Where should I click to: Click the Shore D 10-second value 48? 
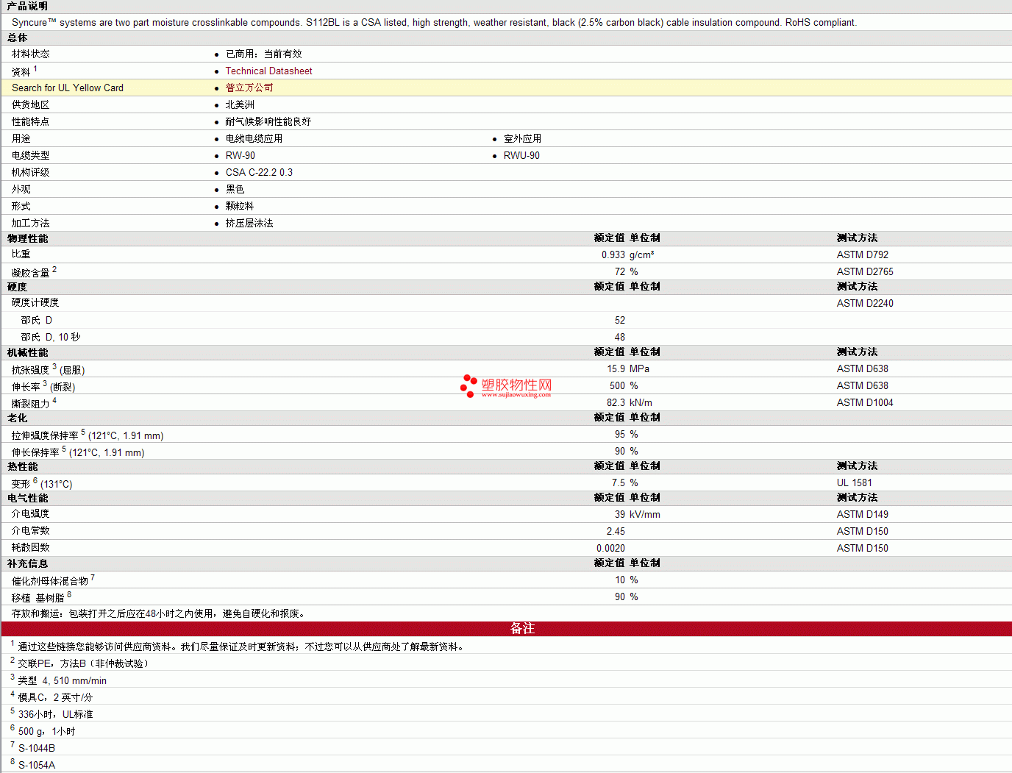tap(620, 338)
